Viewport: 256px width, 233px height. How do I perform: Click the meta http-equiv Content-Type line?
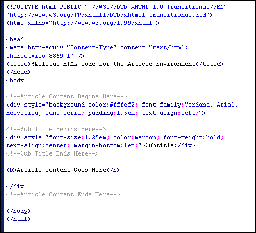click(x=97, y=47)
